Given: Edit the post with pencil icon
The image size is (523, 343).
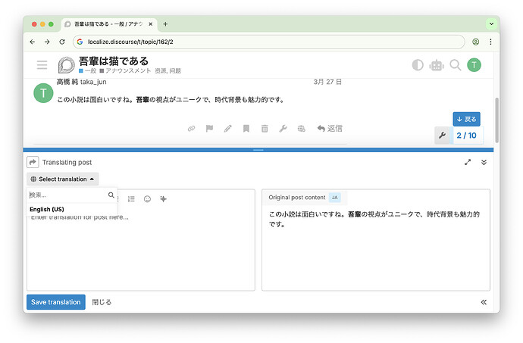Looking at the screenshot, I should (x=228, y=128).
